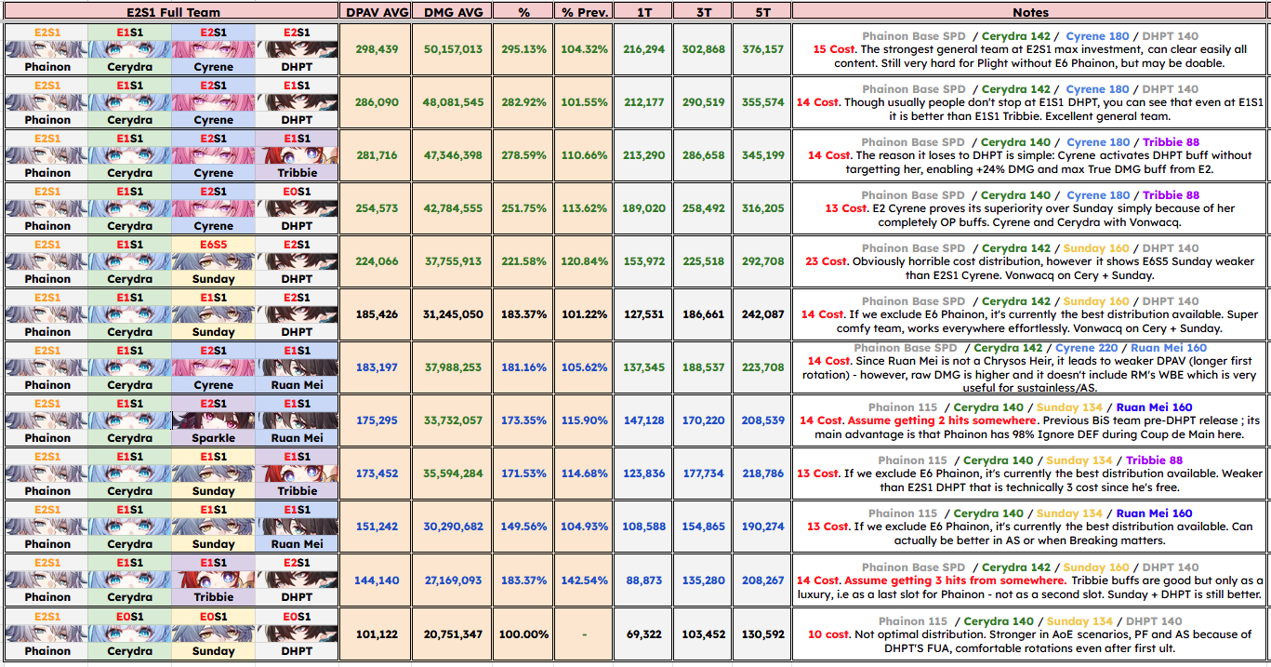Click the 5T column header
Image resolution: width=1271 pixels, height=667 pixels.
point(761,12)
